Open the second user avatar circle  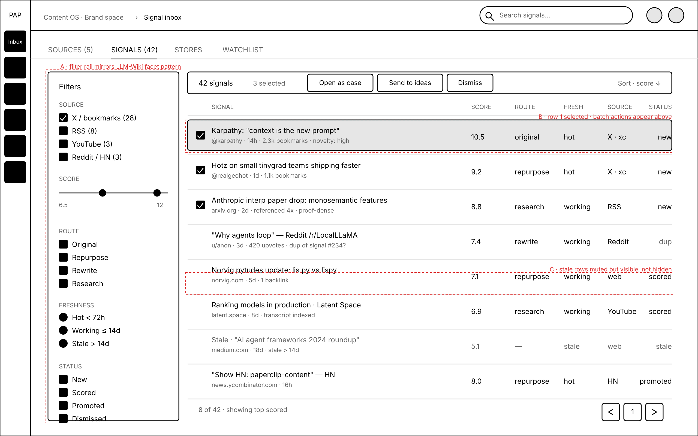tap(676, 15)
